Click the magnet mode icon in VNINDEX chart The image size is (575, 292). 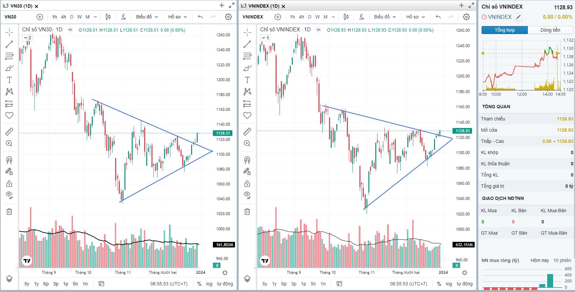(247, 160)
